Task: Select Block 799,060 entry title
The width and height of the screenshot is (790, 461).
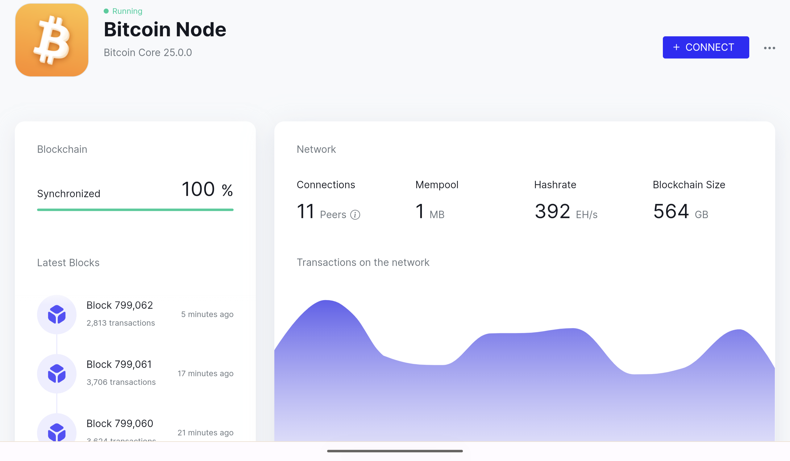Action: 119,423
